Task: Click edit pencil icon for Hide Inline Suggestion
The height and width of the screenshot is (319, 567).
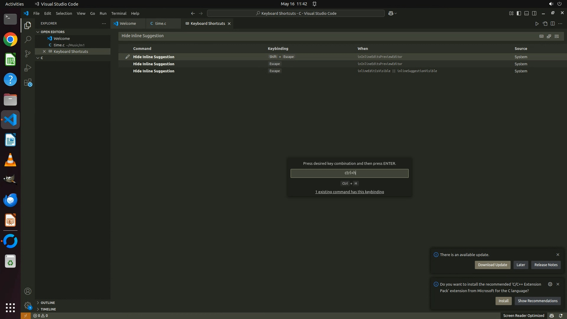Action: coord(128,57)
